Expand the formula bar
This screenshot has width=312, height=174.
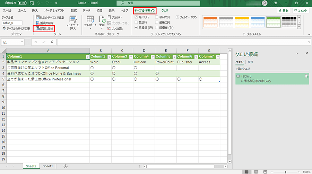point(309,42)
